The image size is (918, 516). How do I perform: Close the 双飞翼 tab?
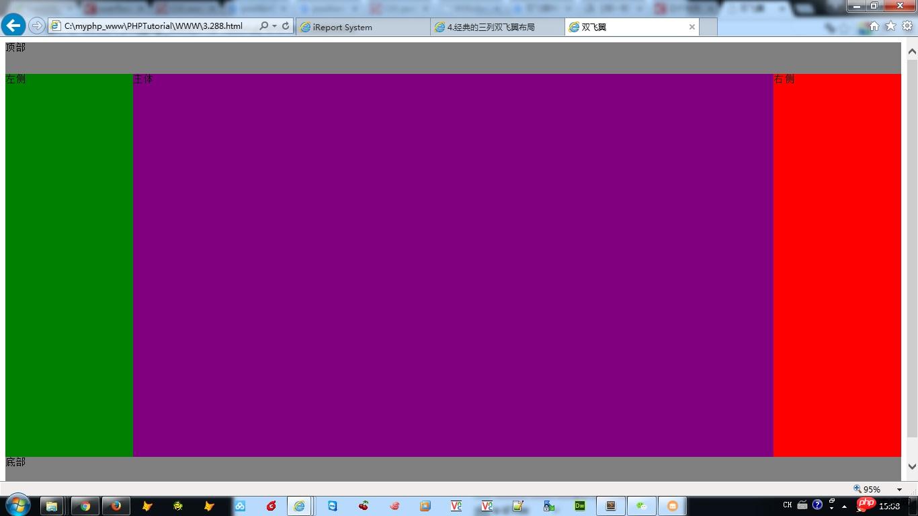click(x=692, y=27)
